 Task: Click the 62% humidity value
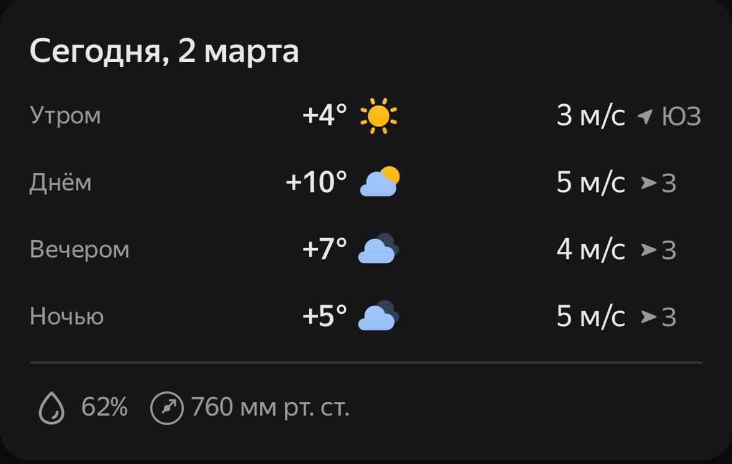pyautogui.click(x=104, y=408)
